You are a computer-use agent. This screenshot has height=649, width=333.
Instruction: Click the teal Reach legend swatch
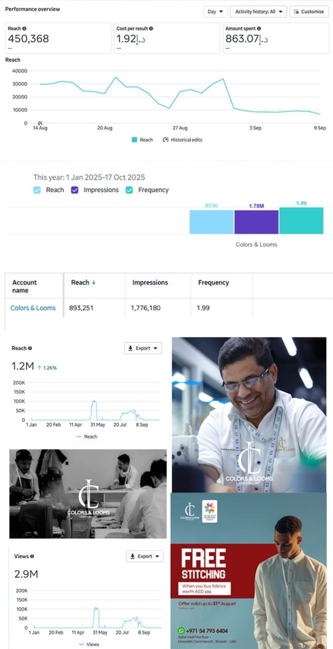134,140
